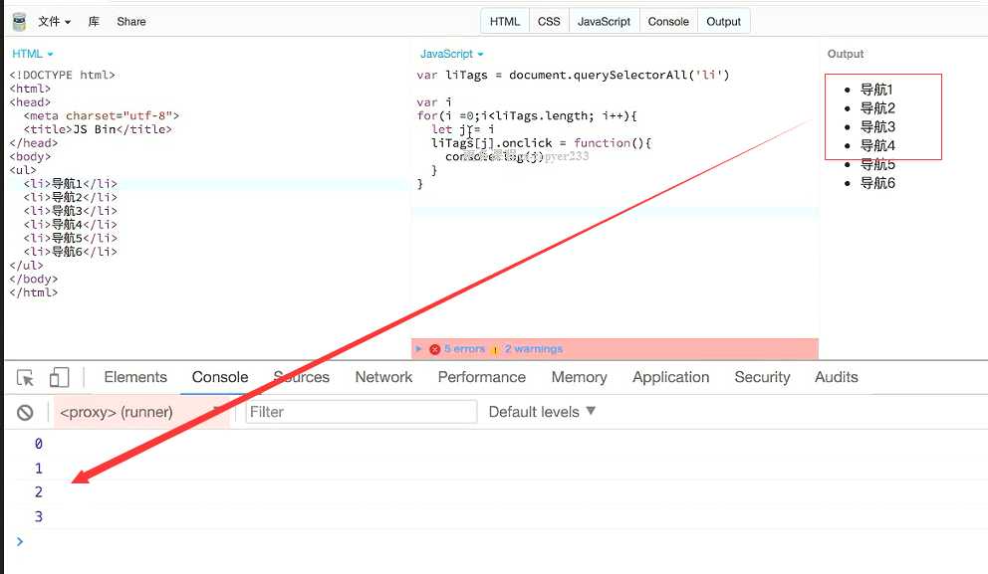Open the 库 menu

click(x=94, y=22)
